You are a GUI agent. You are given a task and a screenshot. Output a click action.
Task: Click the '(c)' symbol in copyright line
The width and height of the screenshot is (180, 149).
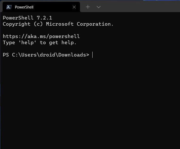[x=38, y=24]
